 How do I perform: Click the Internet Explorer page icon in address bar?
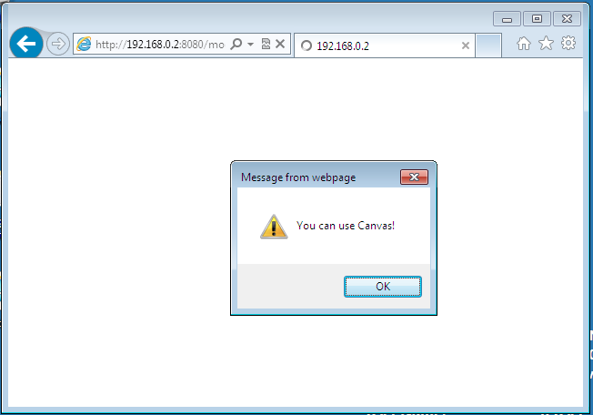tap(84, 45)
